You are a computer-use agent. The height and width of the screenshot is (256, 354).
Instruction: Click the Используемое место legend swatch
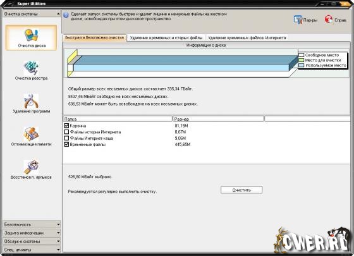coord(302,66)
